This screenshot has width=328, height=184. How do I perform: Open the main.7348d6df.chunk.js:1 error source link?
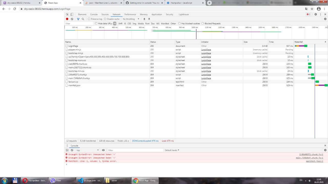(x=309, y=158)
